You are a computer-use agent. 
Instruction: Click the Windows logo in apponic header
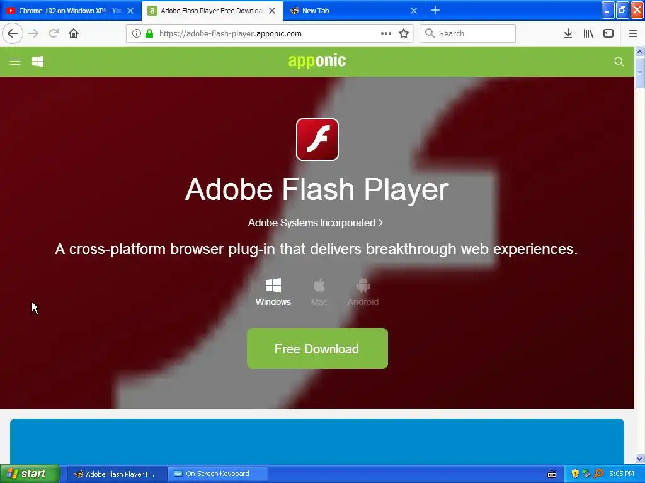click(38, 62)
